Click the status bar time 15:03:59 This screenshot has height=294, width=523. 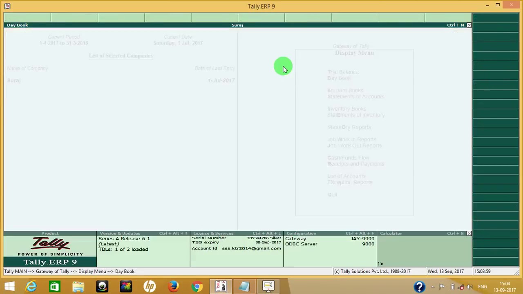point(482,272)
